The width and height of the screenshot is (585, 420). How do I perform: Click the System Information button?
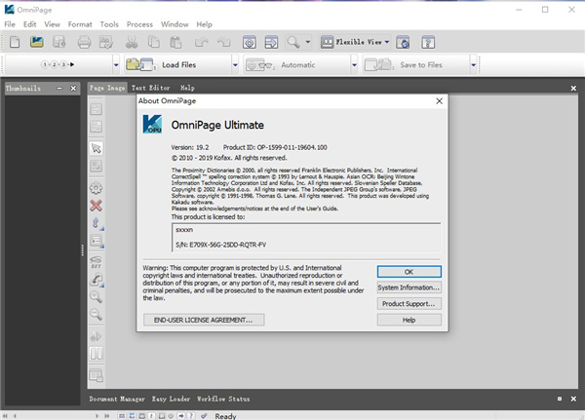click(409, 287)
